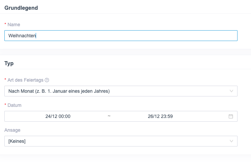Click the red asterisk before Art des Feiertags

[x=5, y=80]
